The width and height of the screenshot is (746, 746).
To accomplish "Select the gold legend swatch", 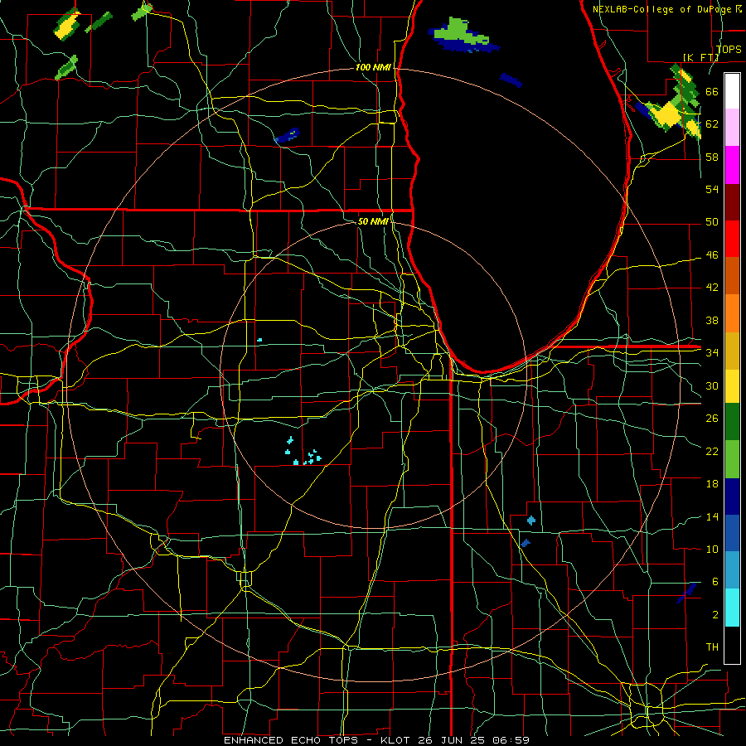I will click(732, 351).
